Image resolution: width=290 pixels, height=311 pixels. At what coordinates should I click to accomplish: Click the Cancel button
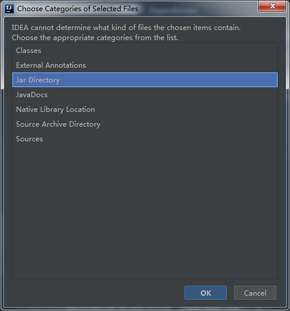point(255,293)
